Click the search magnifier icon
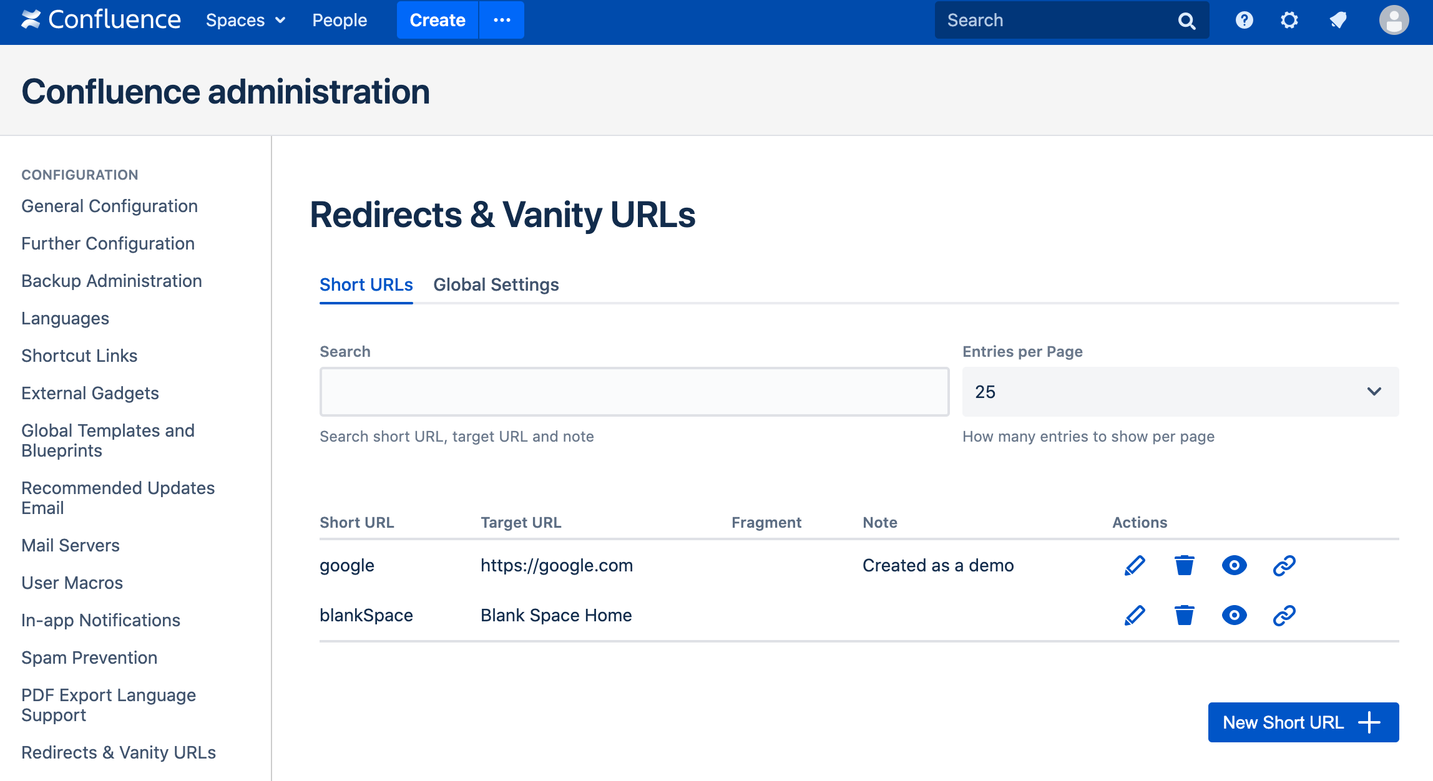 tap(1186, 21)
